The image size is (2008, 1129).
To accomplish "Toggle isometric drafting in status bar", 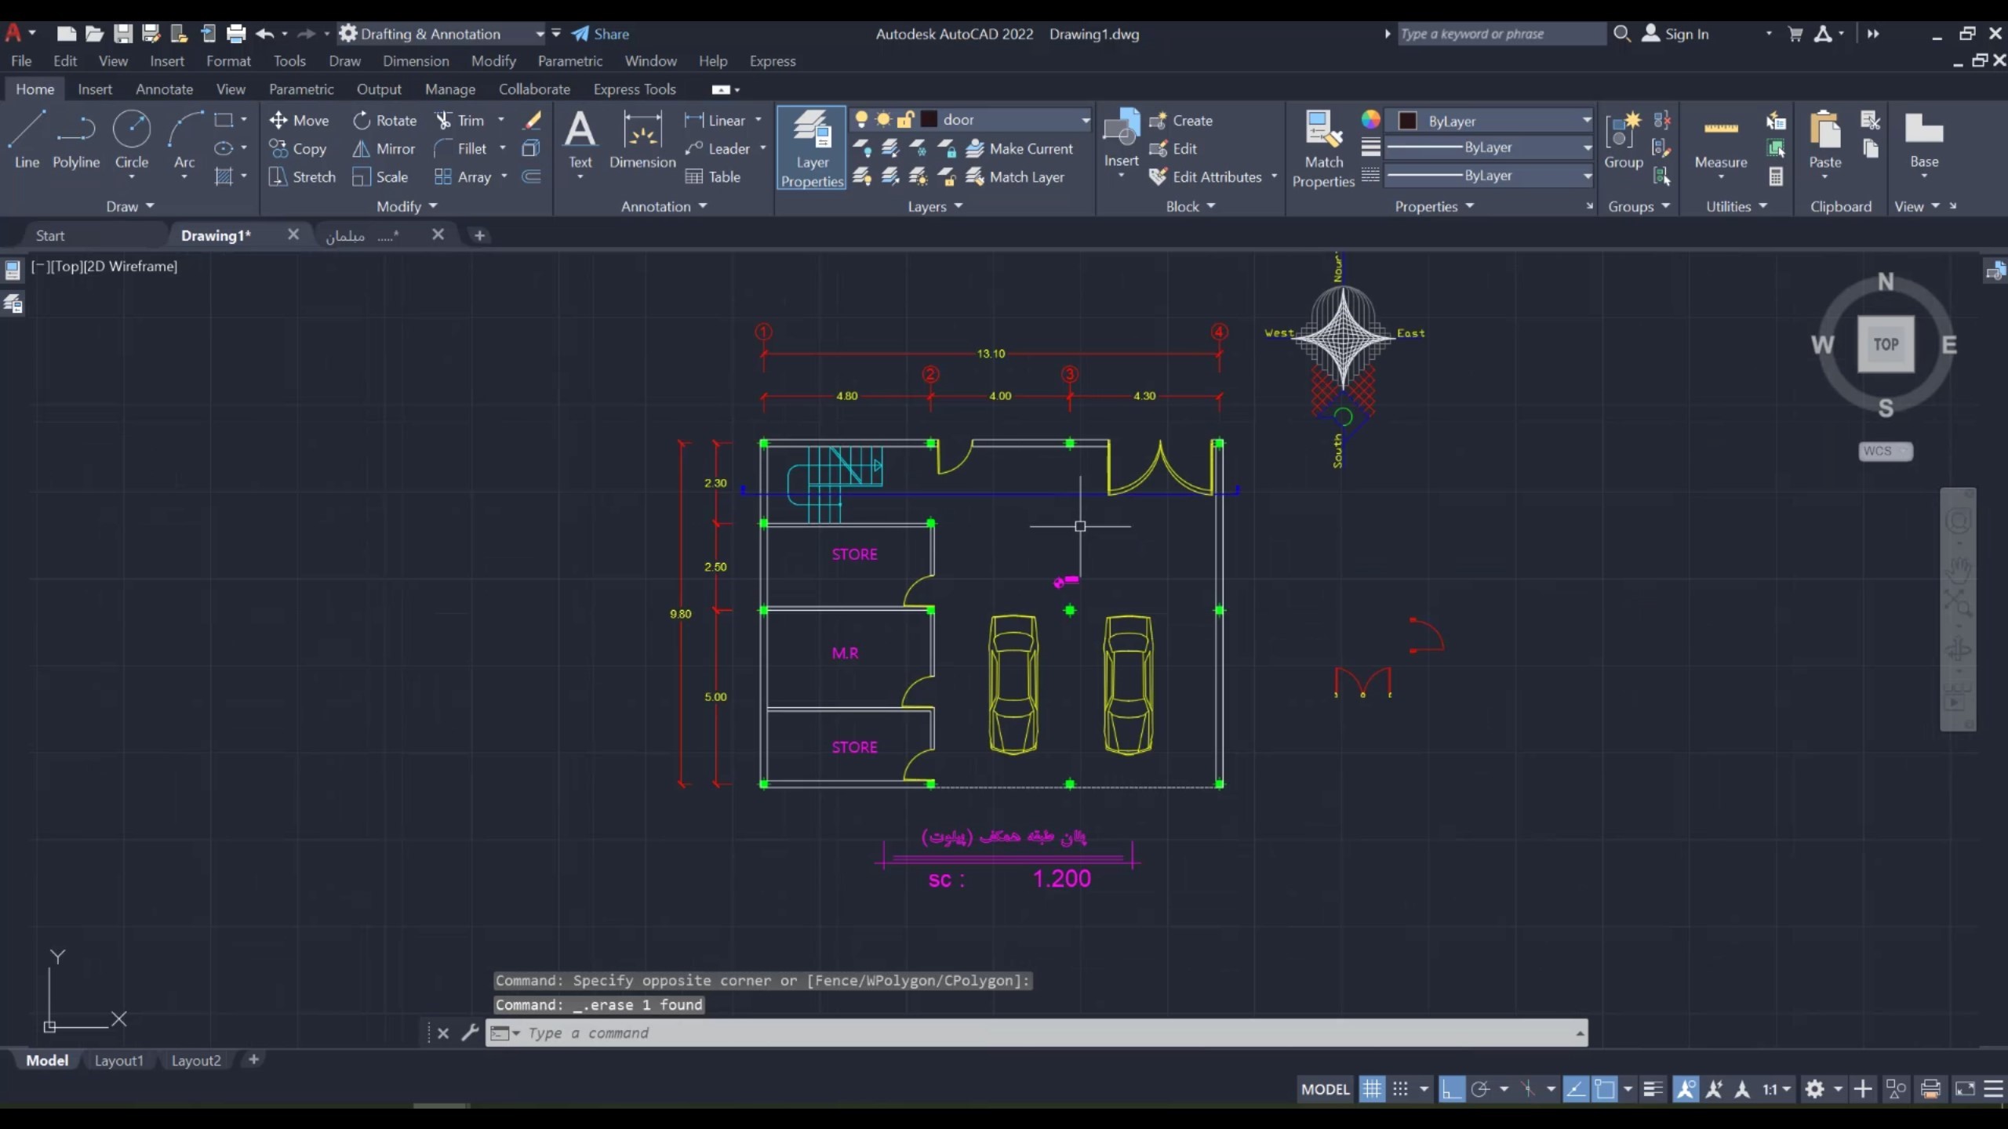I will pyautogui.click(x=1527, y=1088).
